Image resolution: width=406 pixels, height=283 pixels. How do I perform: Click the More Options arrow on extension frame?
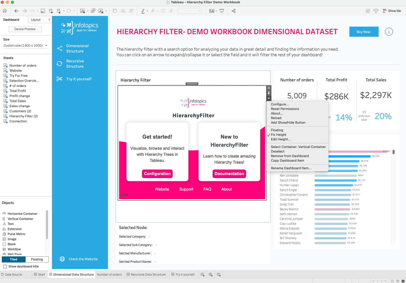coord(269,98)
